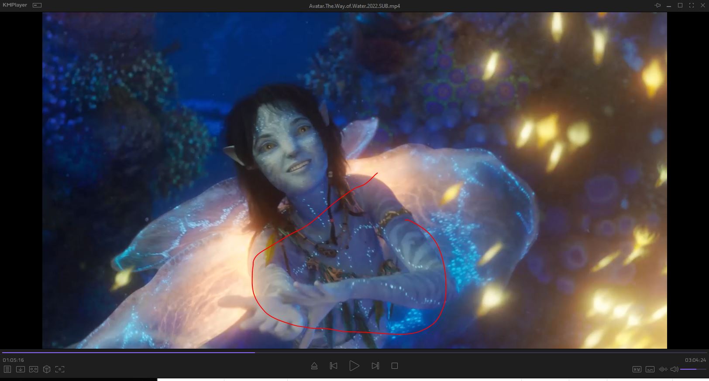The width and height of the screenshot is (709, 381).
Task: Click the video seek progress bar
Action: tap(349, 352)
